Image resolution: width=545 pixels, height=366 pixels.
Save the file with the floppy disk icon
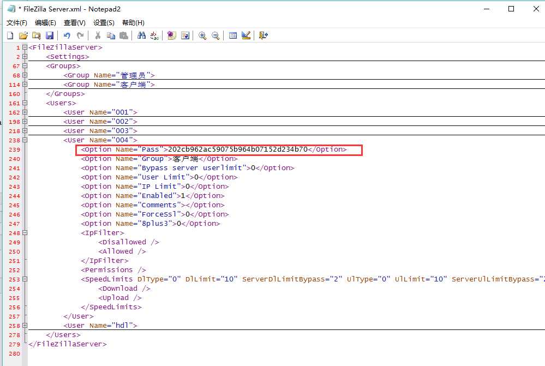point(50,35)
